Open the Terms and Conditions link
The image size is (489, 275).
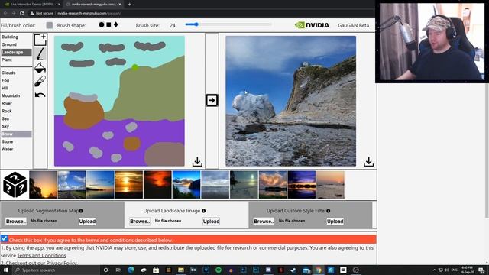click(x=41, y=255)
